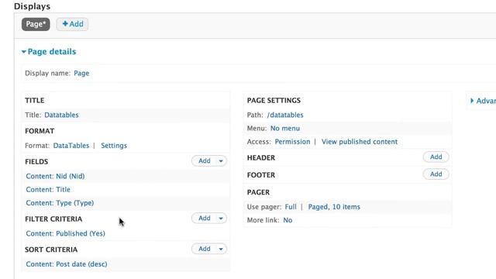Edit Content: Title field
This screenshot has width=496, height=279.
tap(48, 189)
